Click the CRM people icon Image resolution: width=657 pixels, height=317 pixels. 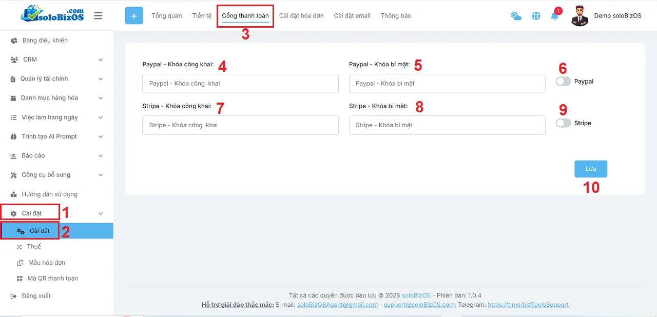pyautogui.click(x=14, y=60)
